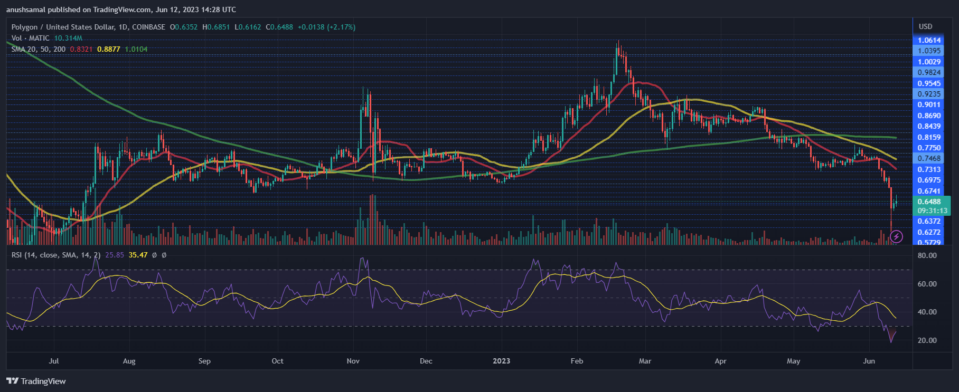Screen dimensions: 959x392
Task: Click the yellow SMA 50 value 0.8877
Action: tap(109, 49)
